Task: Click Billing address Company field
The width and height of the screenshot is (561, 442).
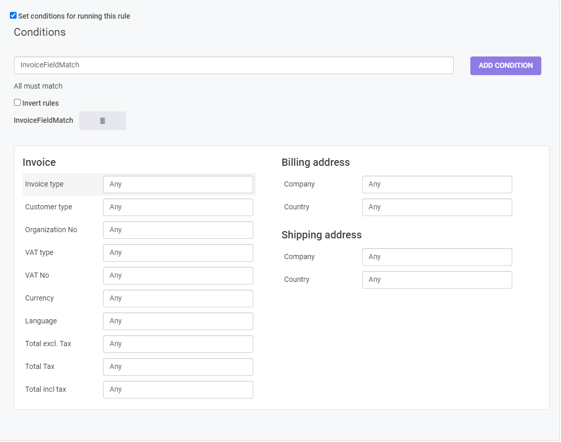Action: coord(437,184)
